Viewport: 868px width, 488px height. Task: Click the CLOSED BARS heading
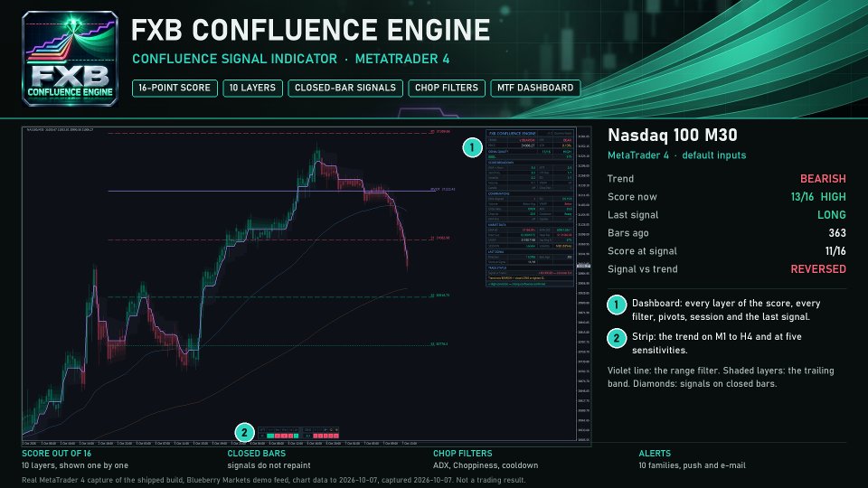(256, 453)
